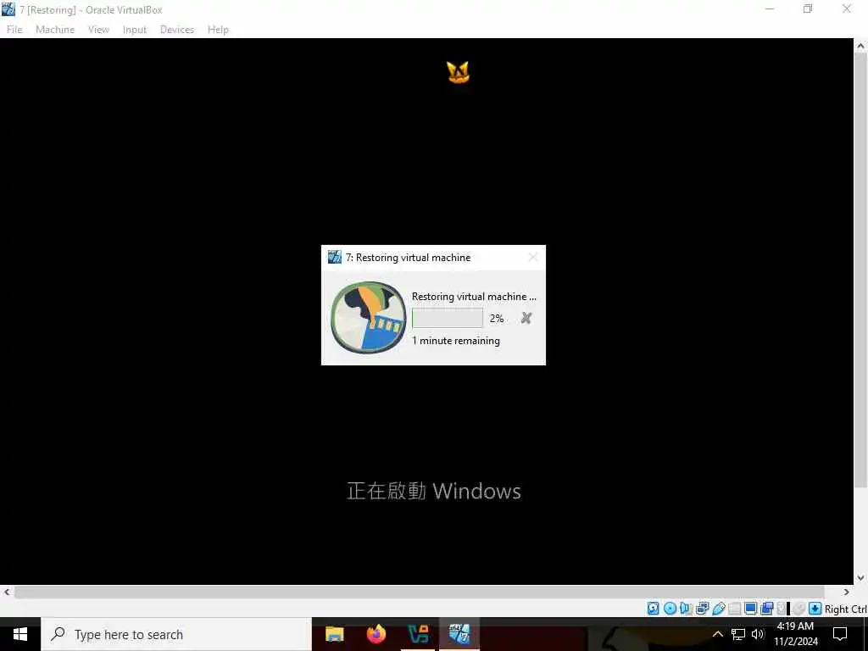Image resolution: width=868 pixels, height=651 pixels.
Task: Click the greyed shared folders indicator
Action: pos(735,609)
